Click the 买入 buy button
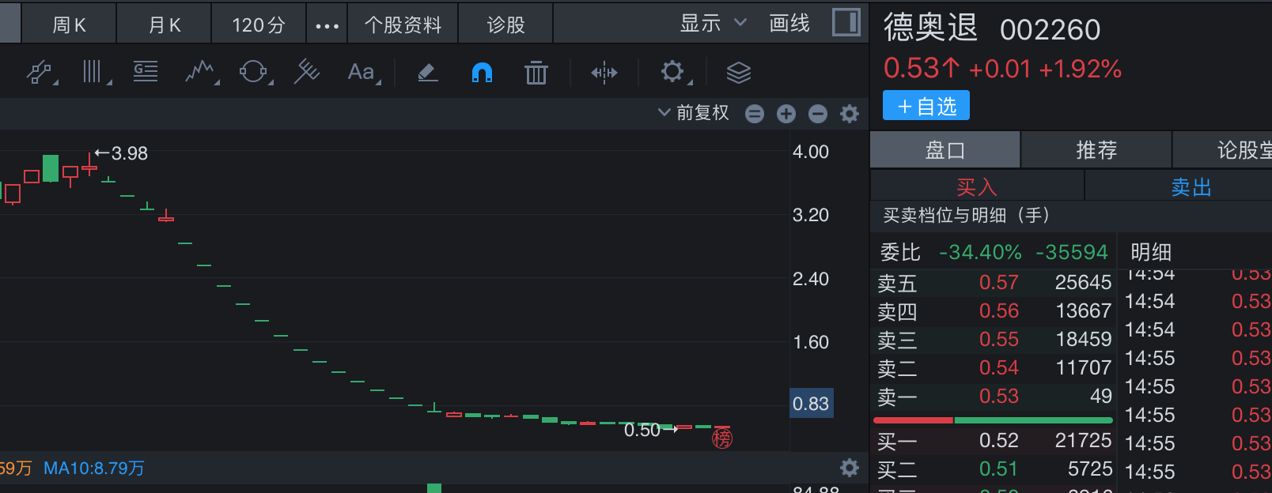This screenshot has height=493, width=1272. coord(976,187)
